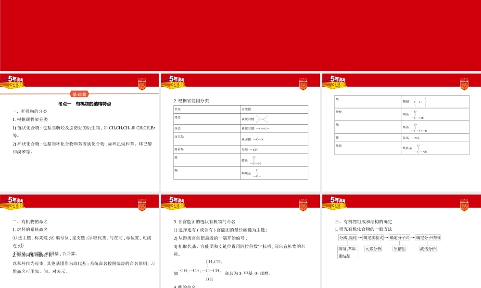This screenshot has height=288, width=481.
Task: Click the 确定分子结构 flowchart box
Action: (x=428, y=237)
